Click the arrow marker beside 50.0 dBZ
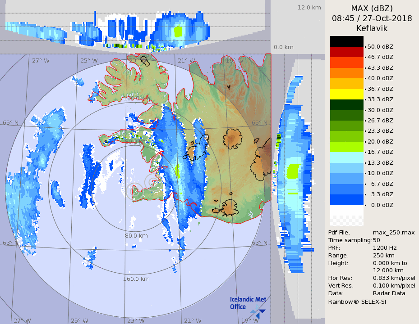This screenshot has width=419, height=324. (365, 47)
